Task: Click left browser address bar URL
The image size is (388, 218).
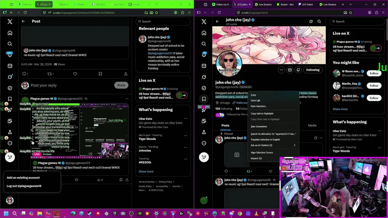Action: tap(84, 13)
